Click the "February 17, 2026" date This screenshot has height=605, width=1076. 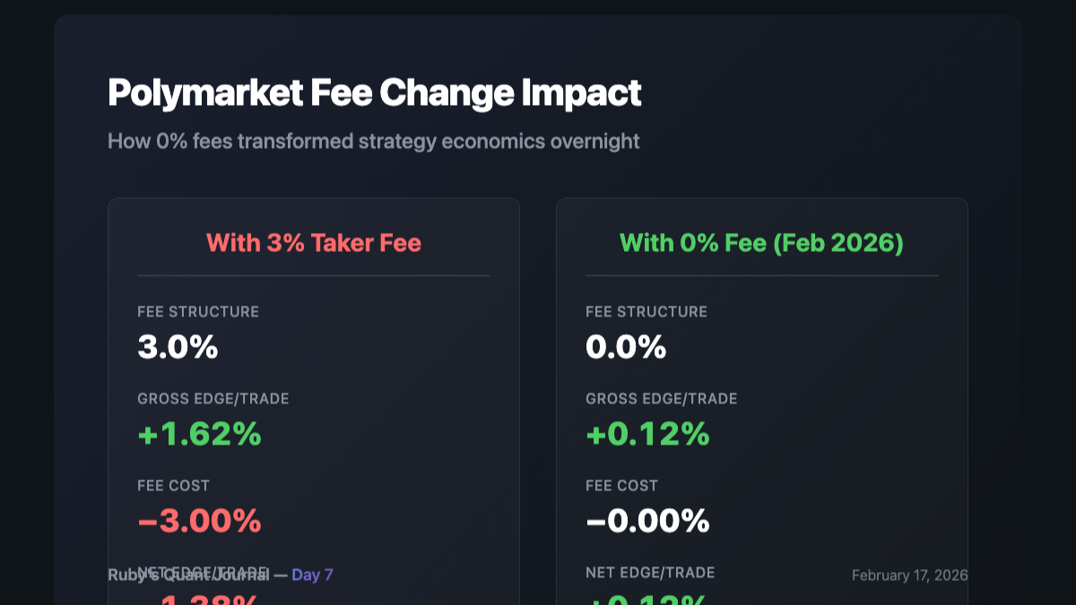[x=909, y=575]
